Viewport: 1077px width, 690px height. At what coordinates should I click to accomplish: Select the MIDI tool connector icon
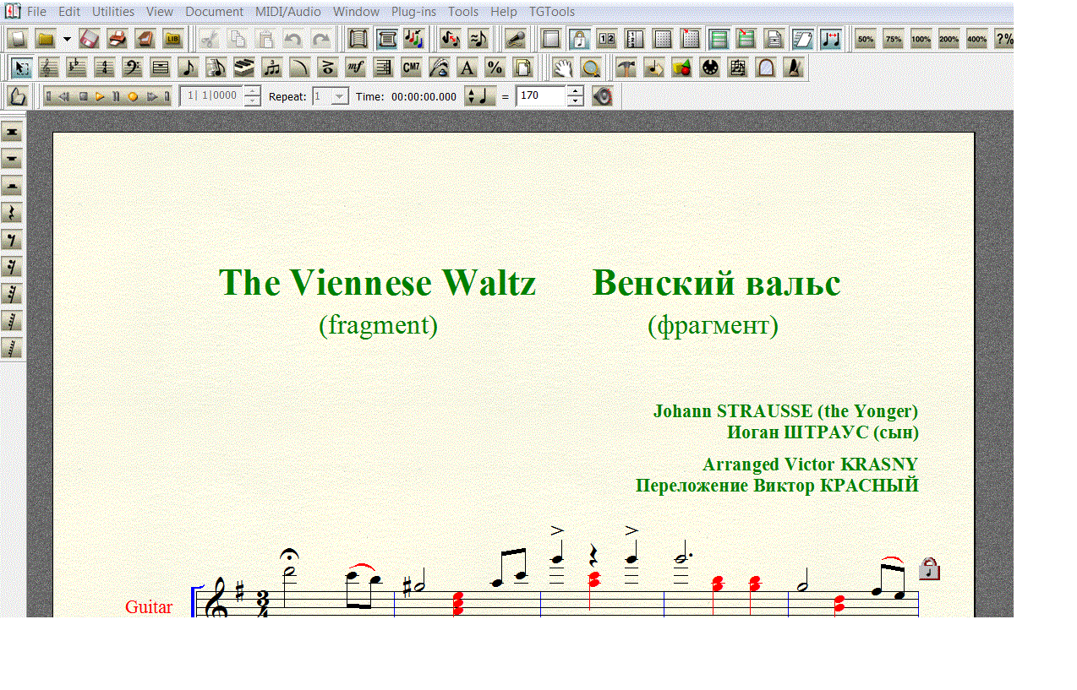(x=710, y=68)
